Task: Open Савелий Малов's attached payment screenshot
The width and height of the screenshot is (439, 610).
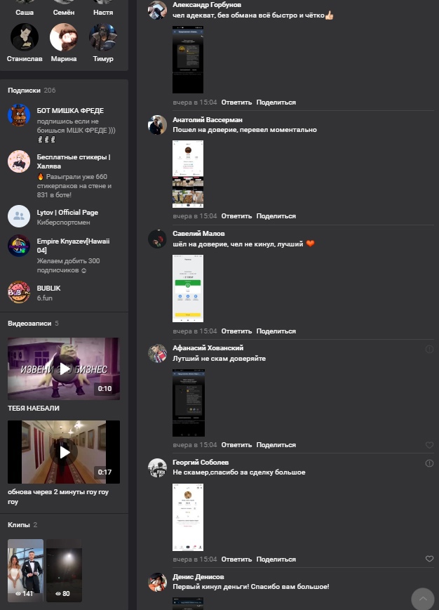Action: (188, 289)
